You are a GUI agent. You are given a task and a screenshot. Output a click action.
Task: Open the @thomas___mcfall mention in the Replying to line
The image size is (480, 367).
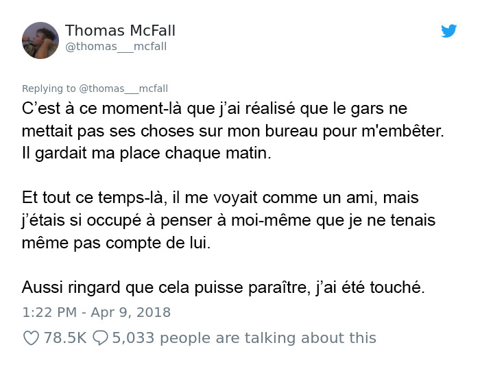point(123,88)
